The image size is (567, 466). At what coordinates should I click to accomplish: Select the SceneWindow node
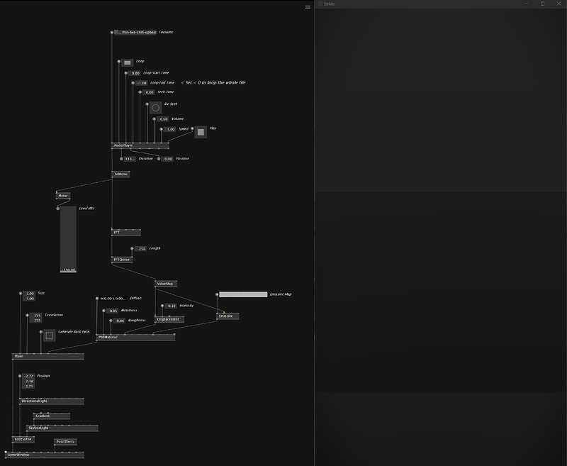tap(45, 455)
